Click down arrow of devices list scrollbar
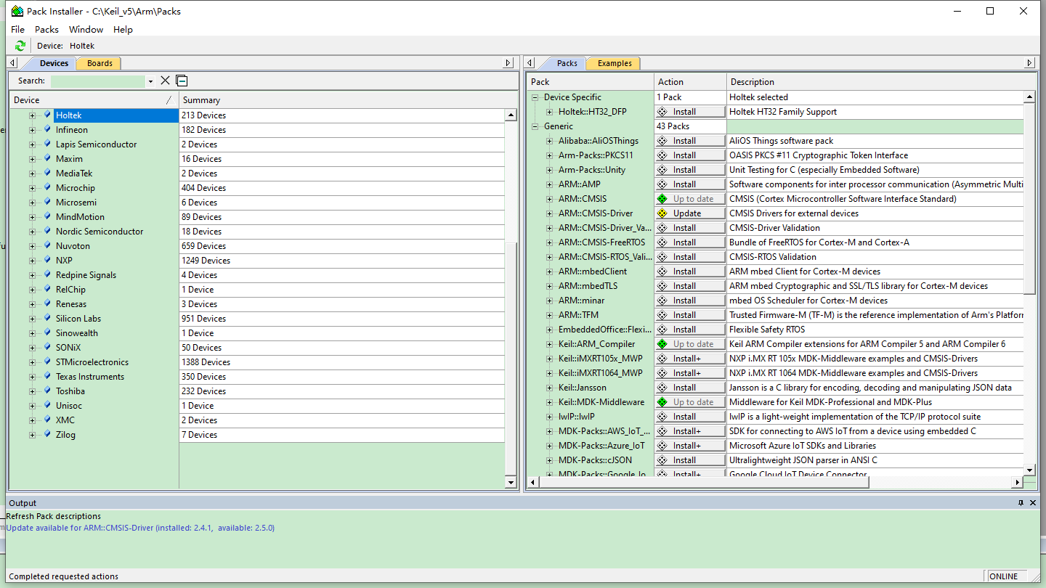The width and height of the screenshot is (1046, 588). (x=511, y=483)
